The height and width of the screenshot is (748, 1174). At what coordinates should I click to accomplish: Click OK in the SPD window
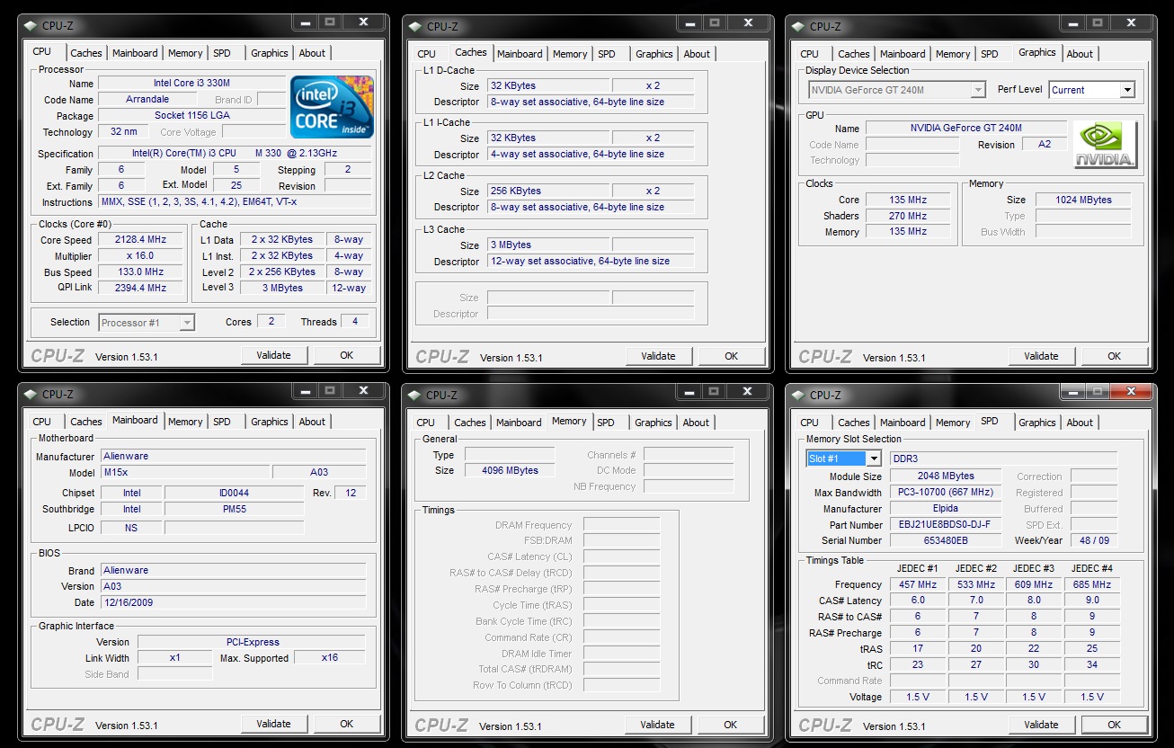pos(1114,725)
